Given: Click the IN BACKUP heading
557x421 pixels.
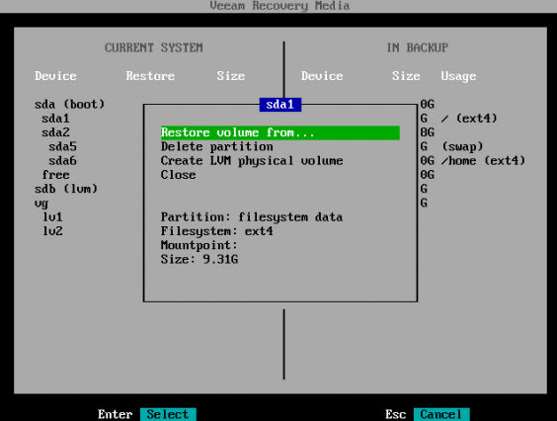Looking at the screenshot, I should [x=418, y=47].
